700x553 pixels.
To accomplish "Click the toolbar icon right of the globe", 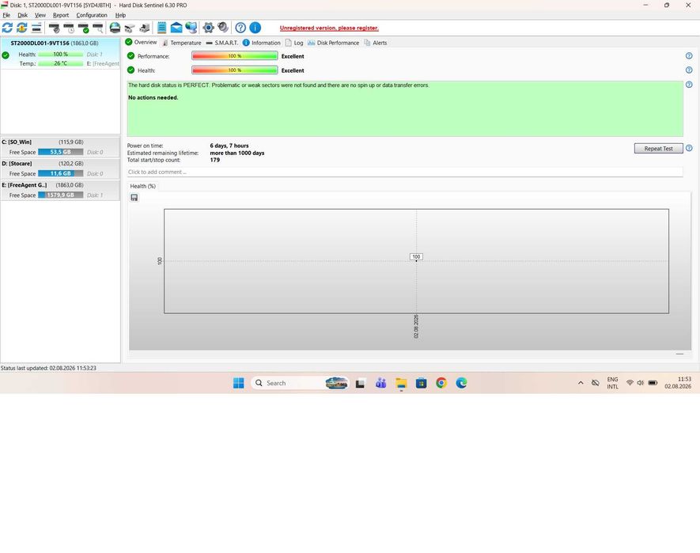I will (130, 28).
